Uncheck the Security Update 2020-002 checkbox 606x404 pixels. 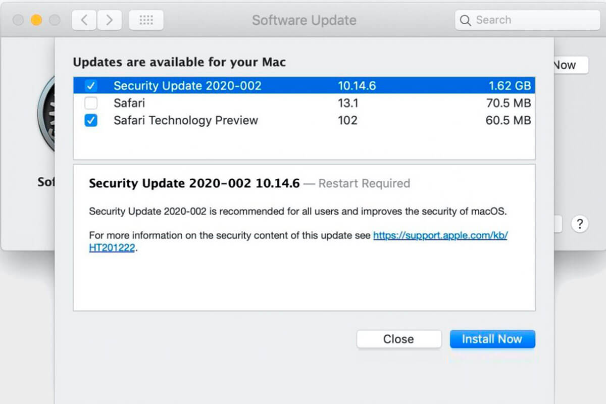(x=91, y=86)
